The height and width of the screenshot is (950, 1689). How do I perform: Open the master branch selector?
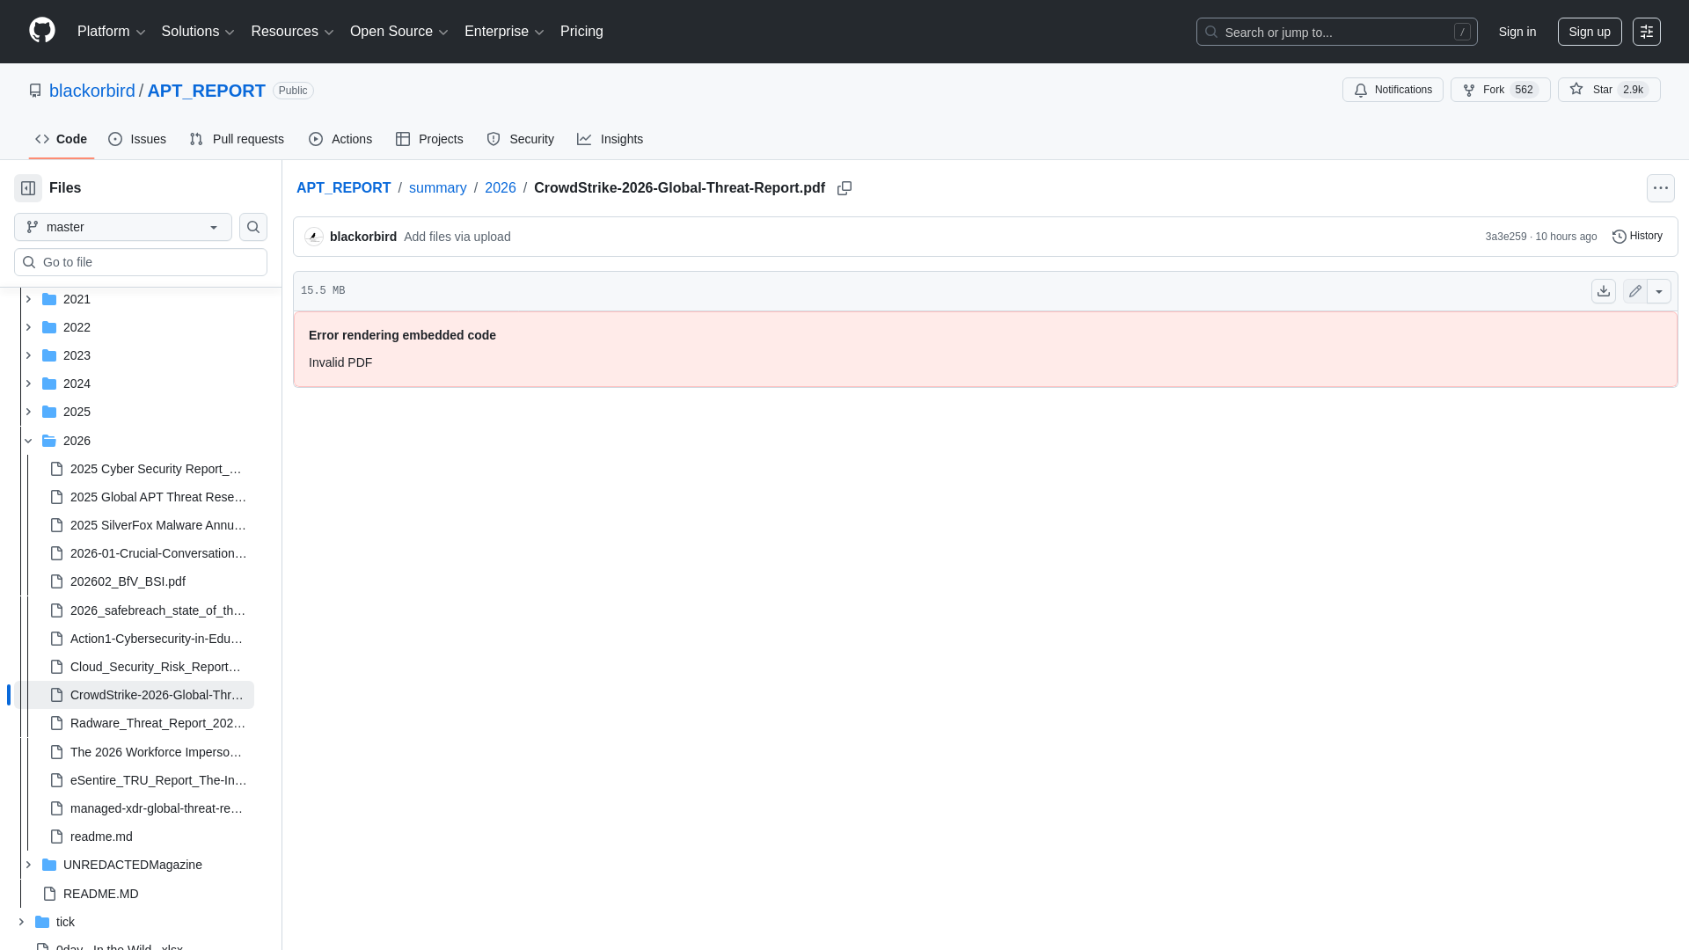tap(122, 227)
